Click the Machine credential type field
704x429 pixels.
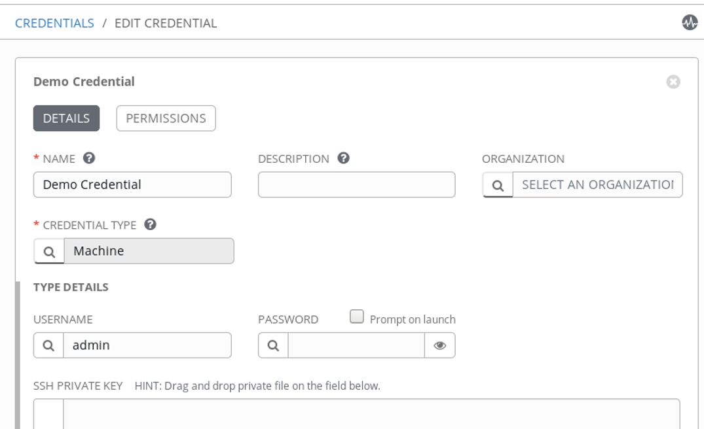pyautogui.click(x=149, y=251)
